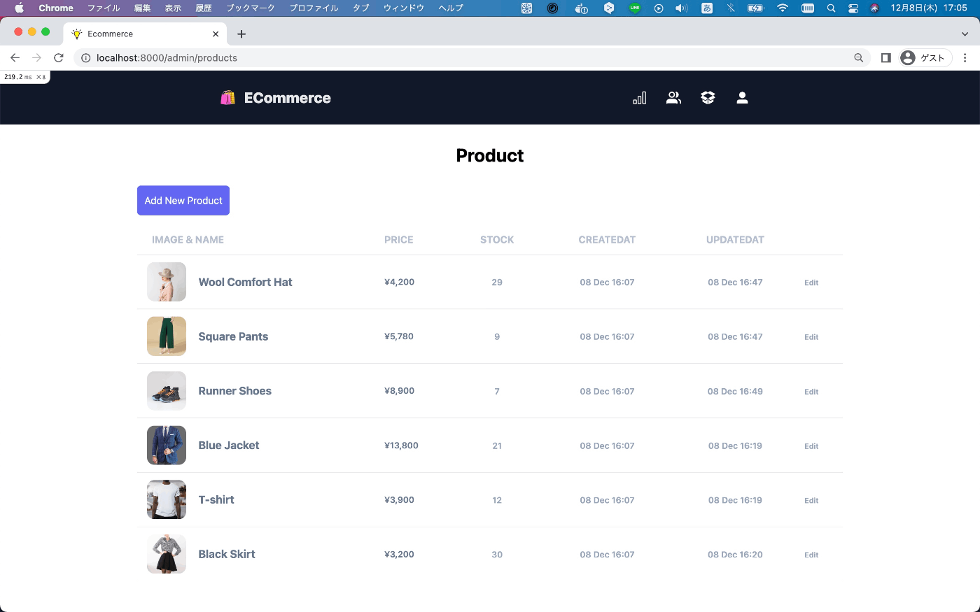
Task: Open the ブックマーク menu in the menu bar
Action: (248, 8)
